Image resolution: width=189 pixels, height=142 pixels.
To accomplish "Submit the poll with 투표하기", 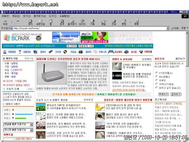I will pos(163,94).
